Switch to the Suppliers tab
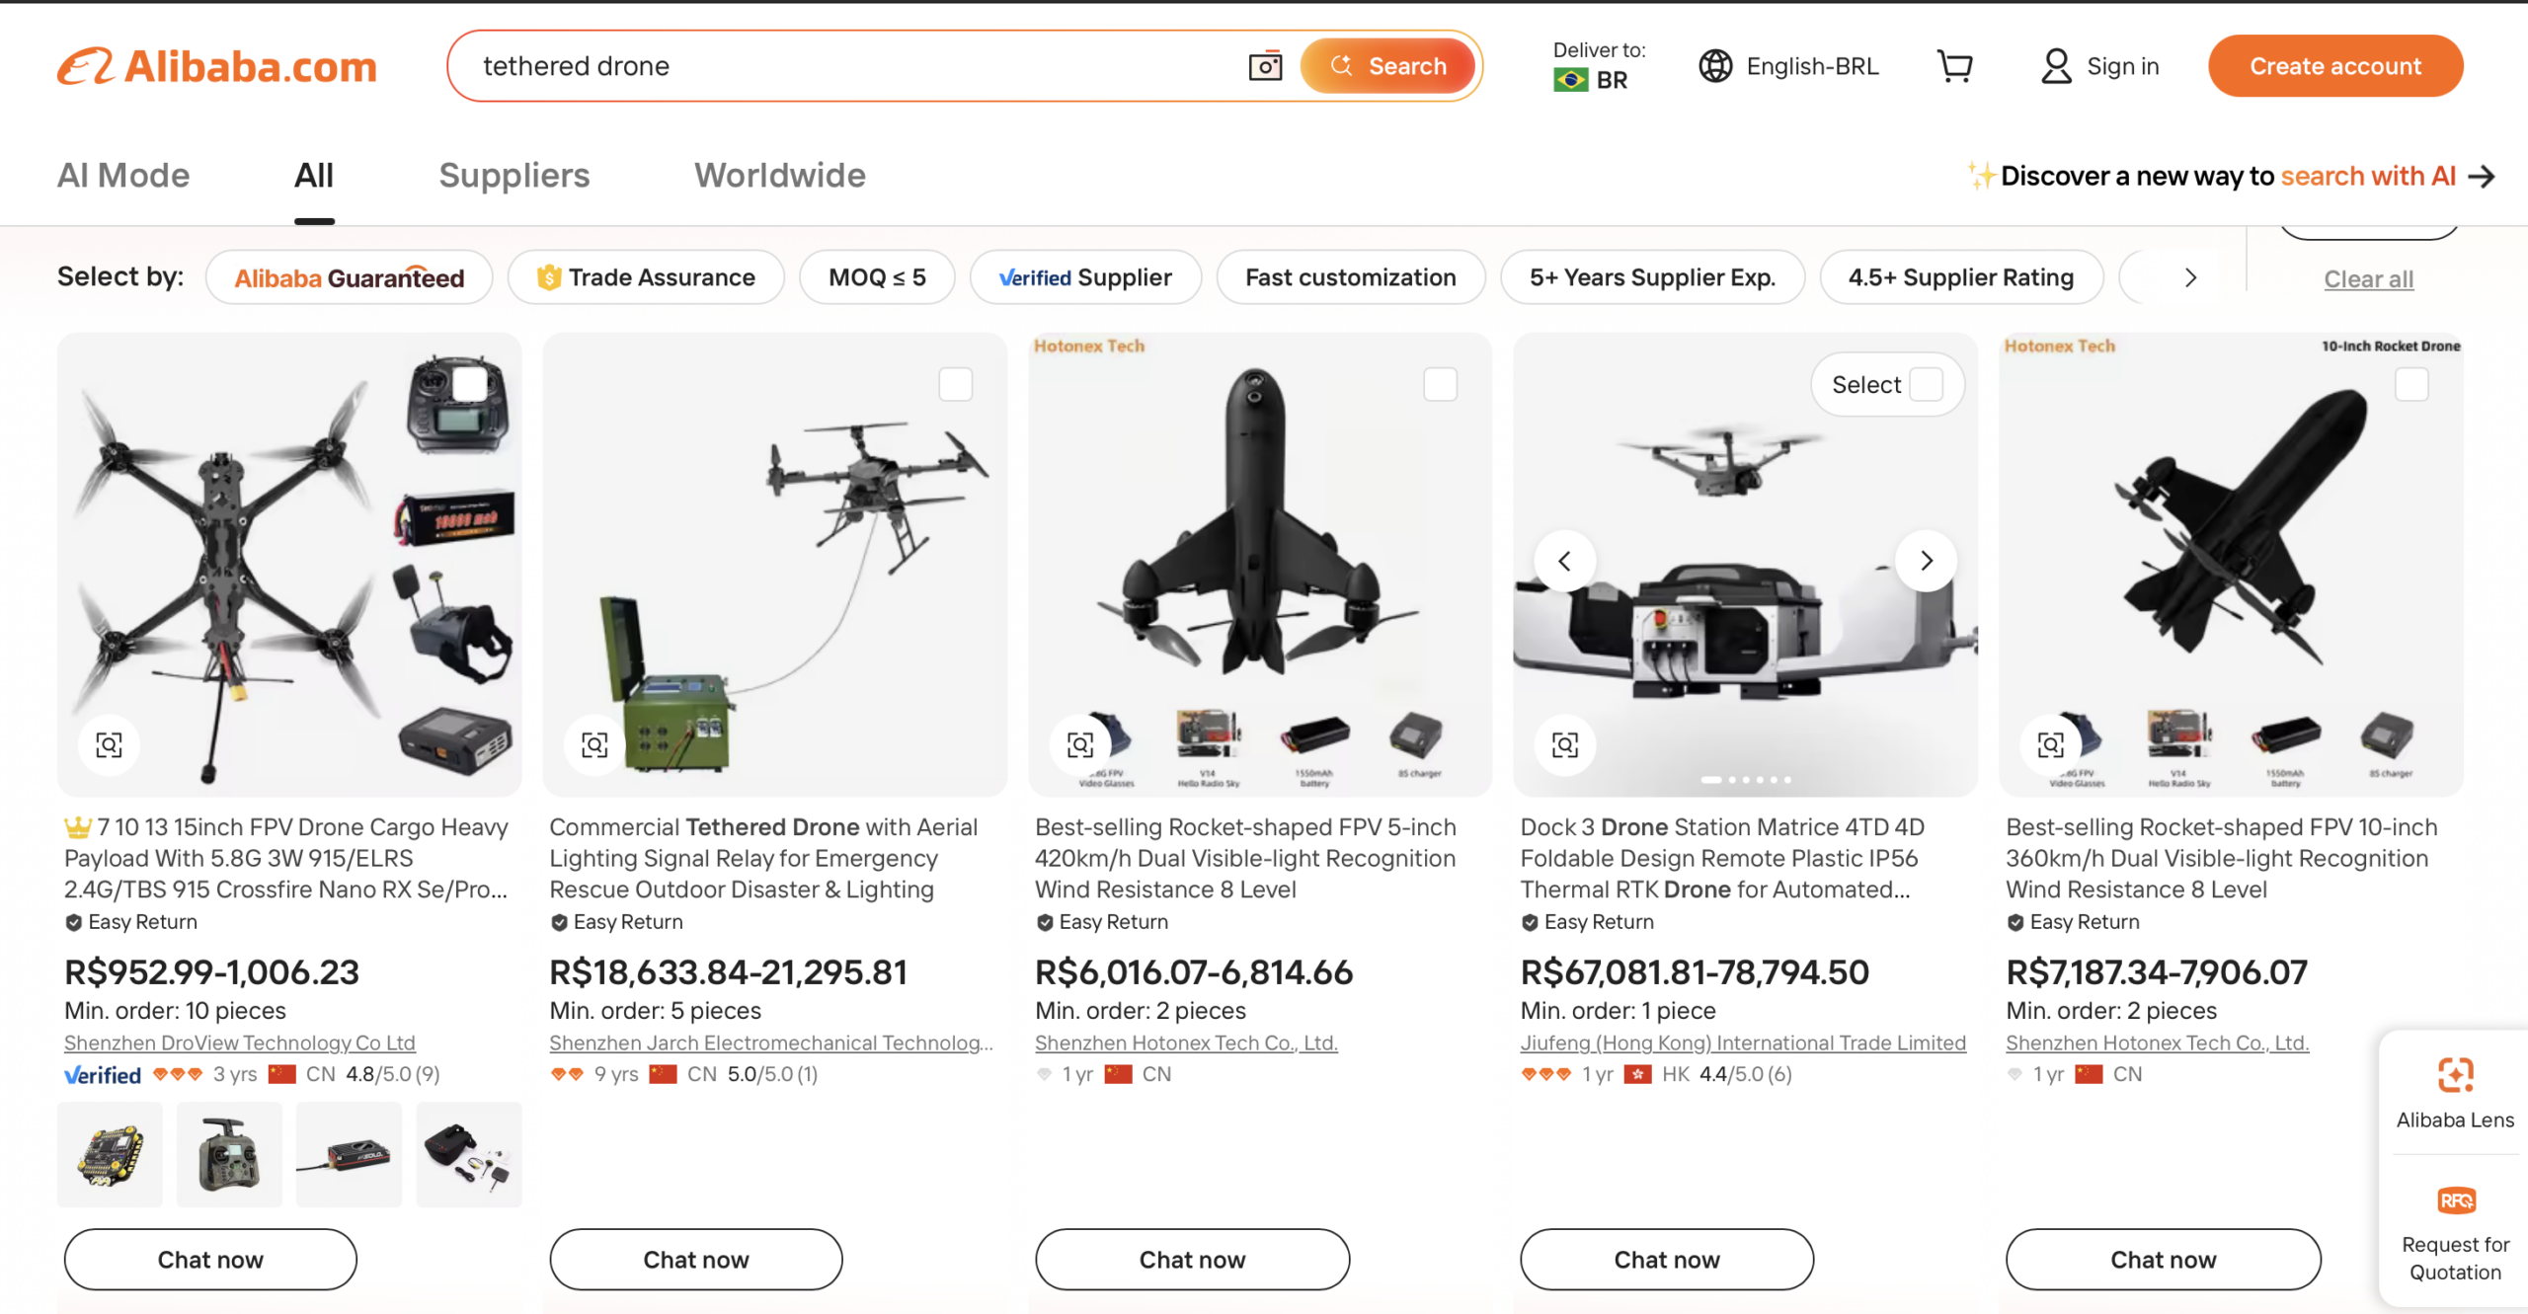 513,175
